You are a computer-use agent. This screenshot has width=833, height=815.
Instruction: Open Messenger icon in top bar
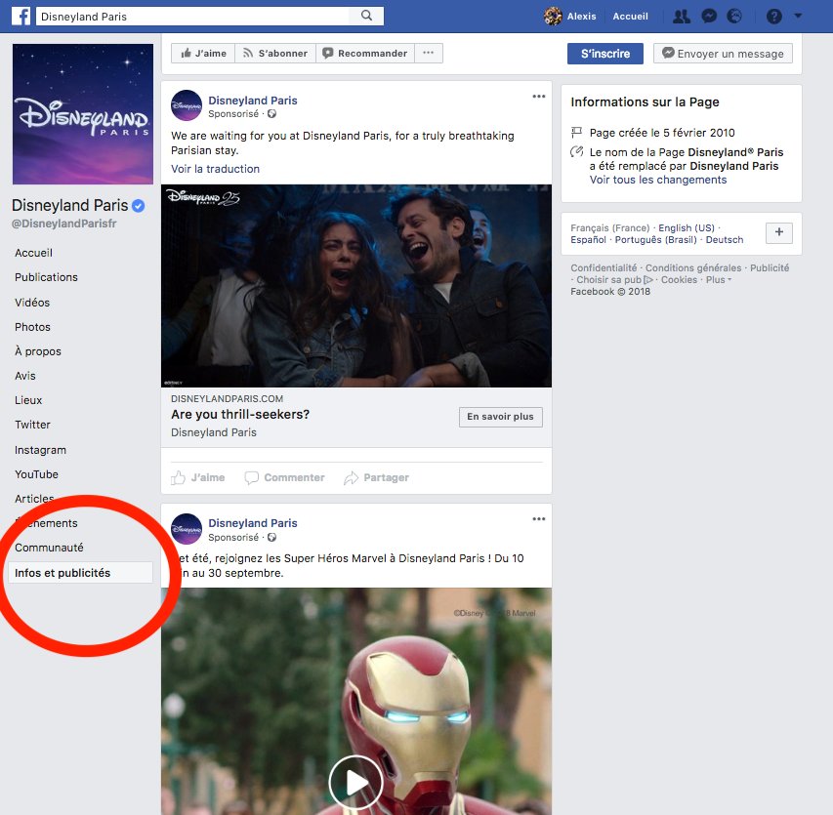pyautogui.click(x=709, y=17)
